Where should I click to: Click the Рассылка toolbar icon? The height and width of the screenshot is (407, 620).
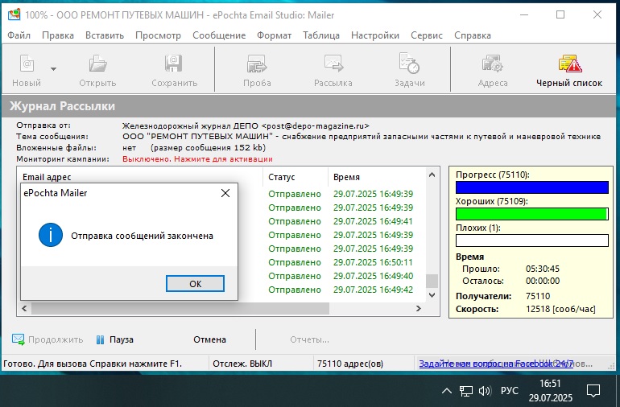tap(333, 64)
